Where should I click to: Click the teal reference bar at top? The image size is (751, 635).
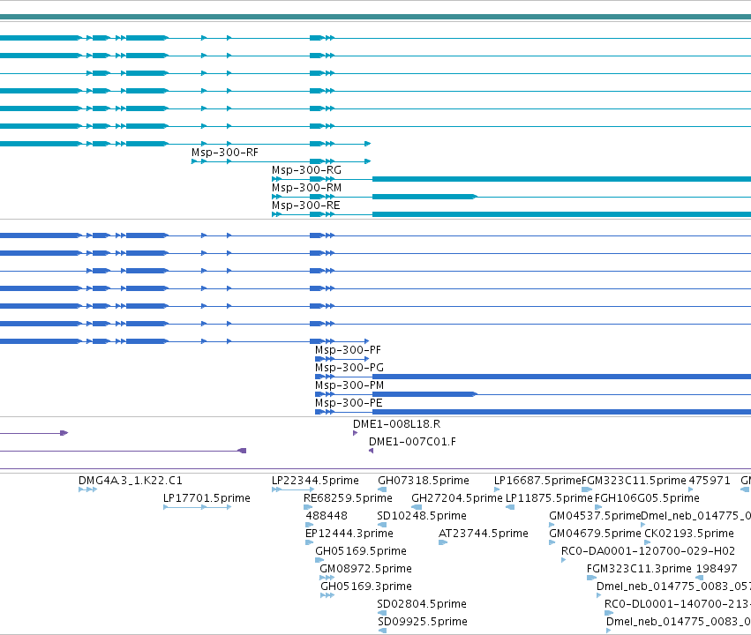(x=376, y=18)
